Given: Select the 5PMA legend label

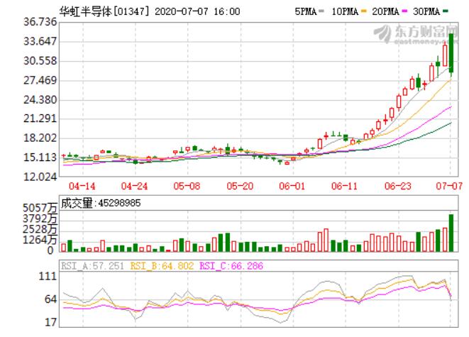Looking at the screenshot, I should coord(305,11).
